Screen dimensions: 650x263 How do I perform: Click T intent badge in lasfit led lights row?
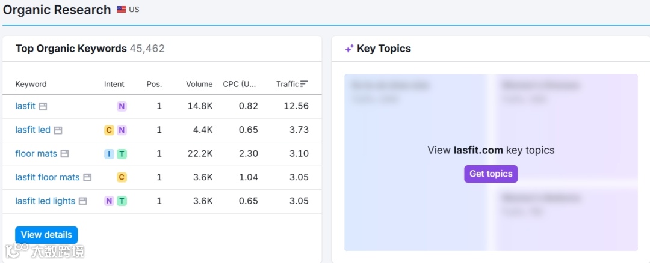[x=122, y=201]
